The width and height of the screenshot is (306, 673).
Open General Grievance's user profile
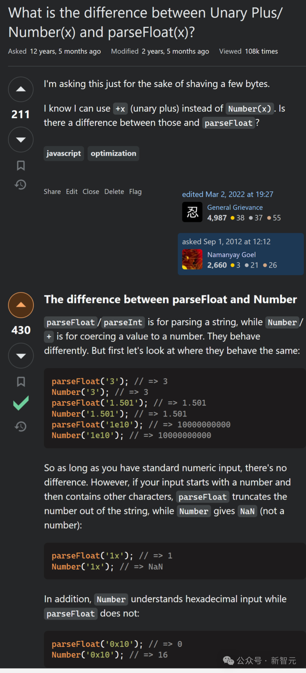[x=235, y=207]
